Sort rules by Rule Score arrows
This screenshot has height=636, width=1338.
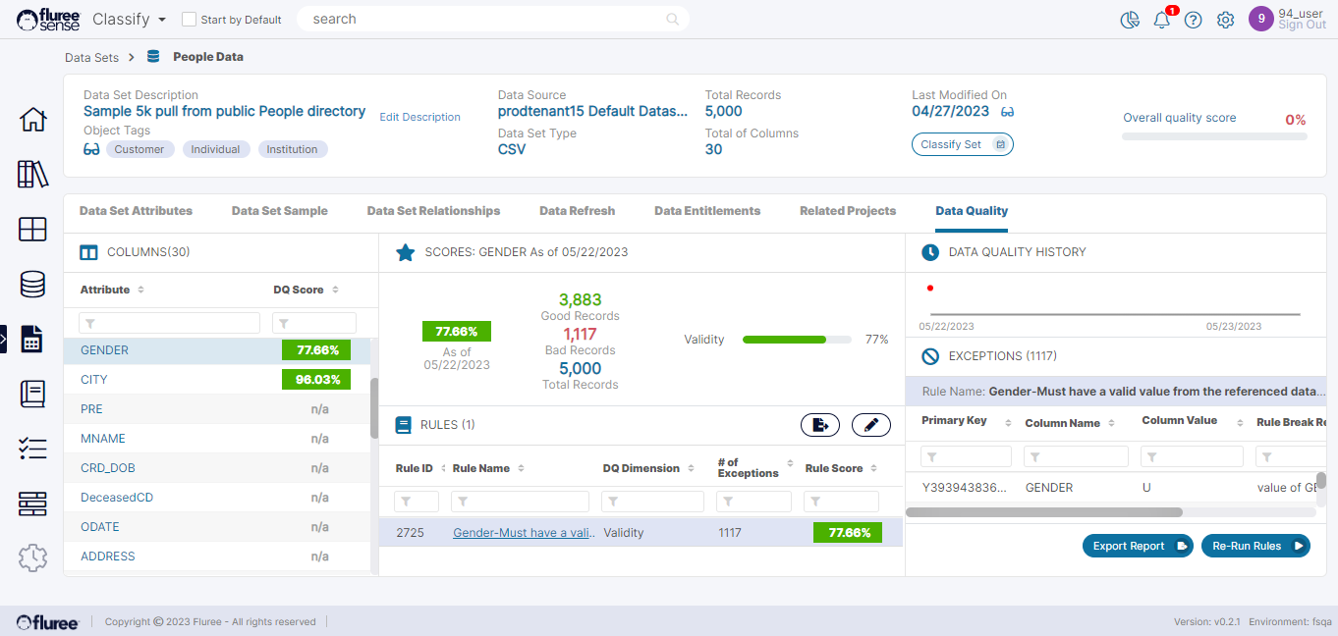[873, 469]
